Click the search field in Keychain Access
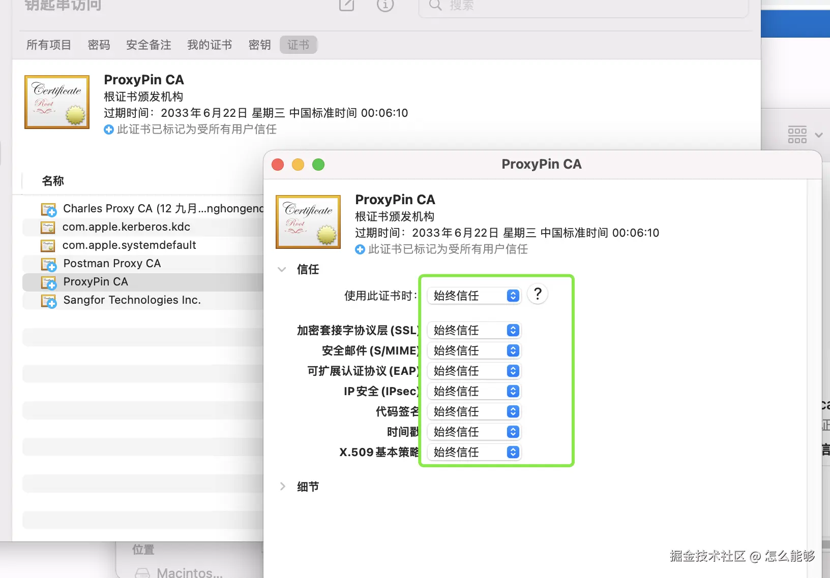This screenshot has width=830, height=578. point(583,7)
